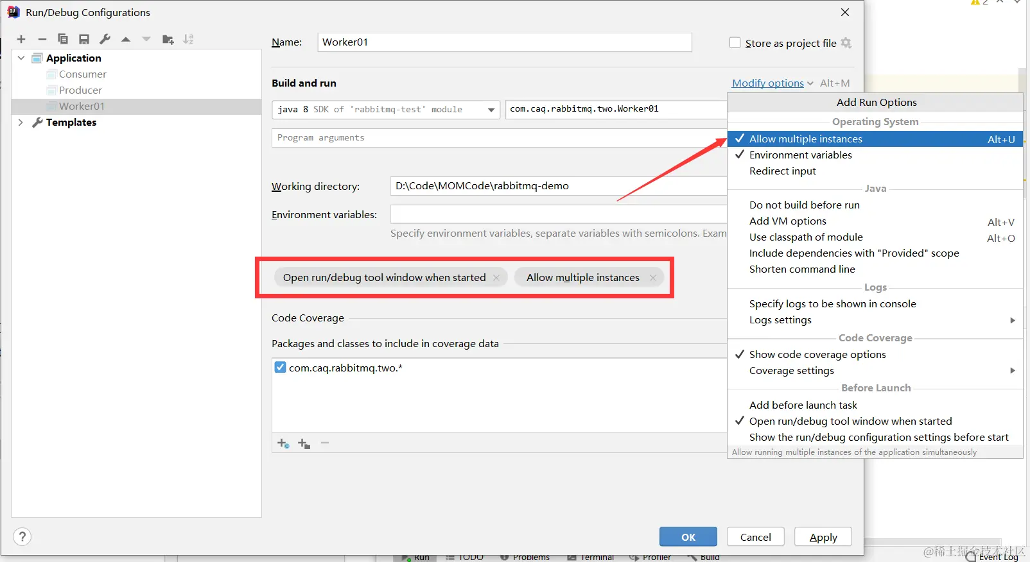Remove the 'Open run/debug tool window when started' tag
Image resolution: width=1030 pixels, height=562 pixels.
click(x=496, y=278)
